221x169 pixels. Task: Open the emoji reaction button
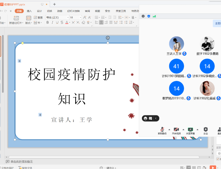click(145, 118)
